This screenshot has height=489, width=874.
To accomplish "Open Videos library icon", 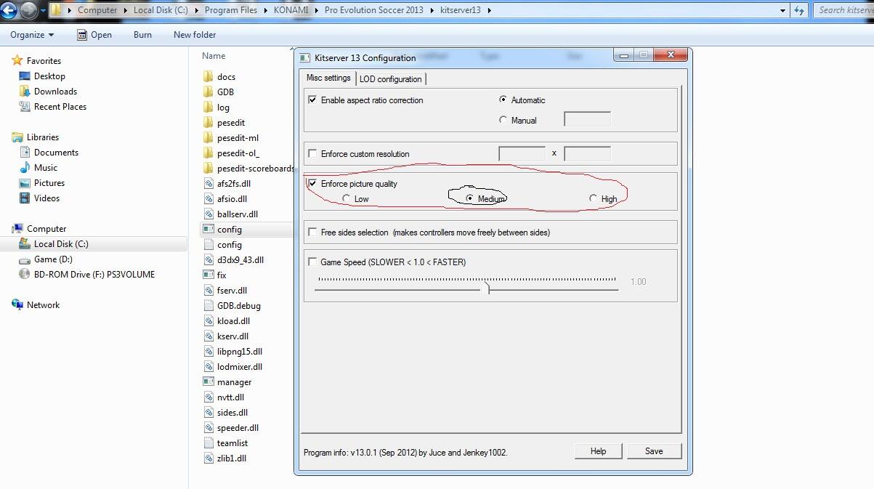I will 25,198.
